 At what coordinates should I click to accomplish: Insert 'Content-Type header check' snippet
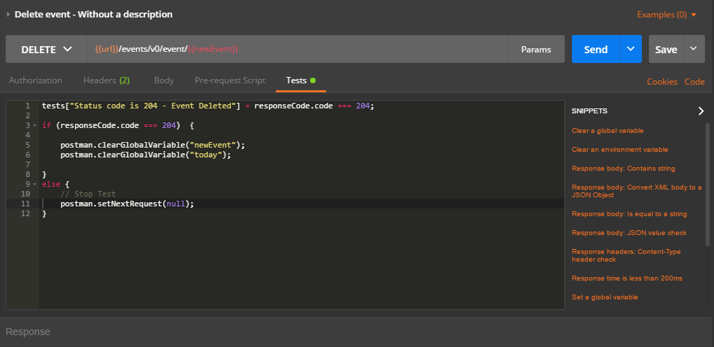pos(626,255)
